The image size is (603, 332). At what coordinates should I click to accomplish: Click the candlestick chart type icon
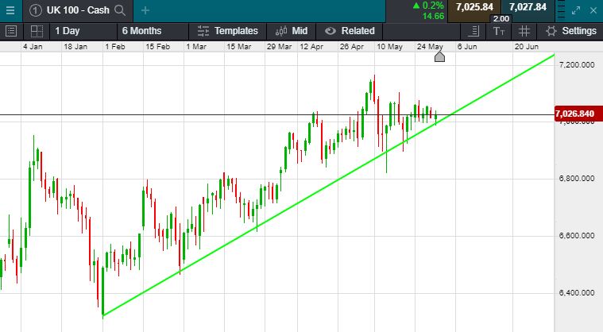(281, 31)
